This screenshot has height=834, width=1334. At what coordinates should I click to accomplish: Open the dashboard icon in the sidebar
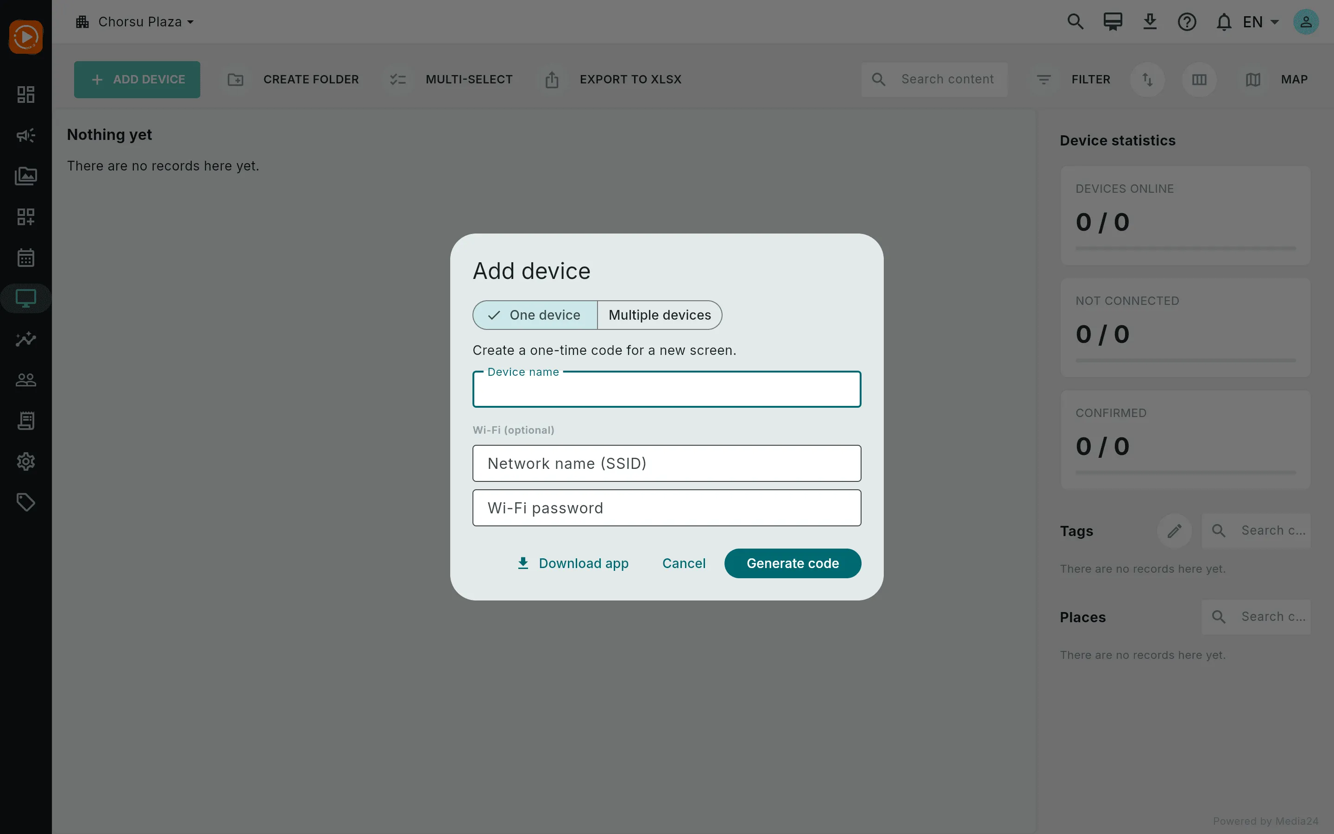coord(26,95)
